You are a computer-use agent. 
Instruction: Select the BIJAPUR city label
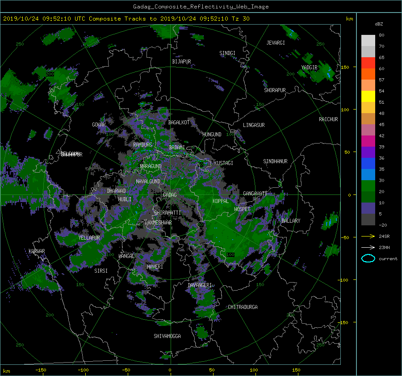181,62
